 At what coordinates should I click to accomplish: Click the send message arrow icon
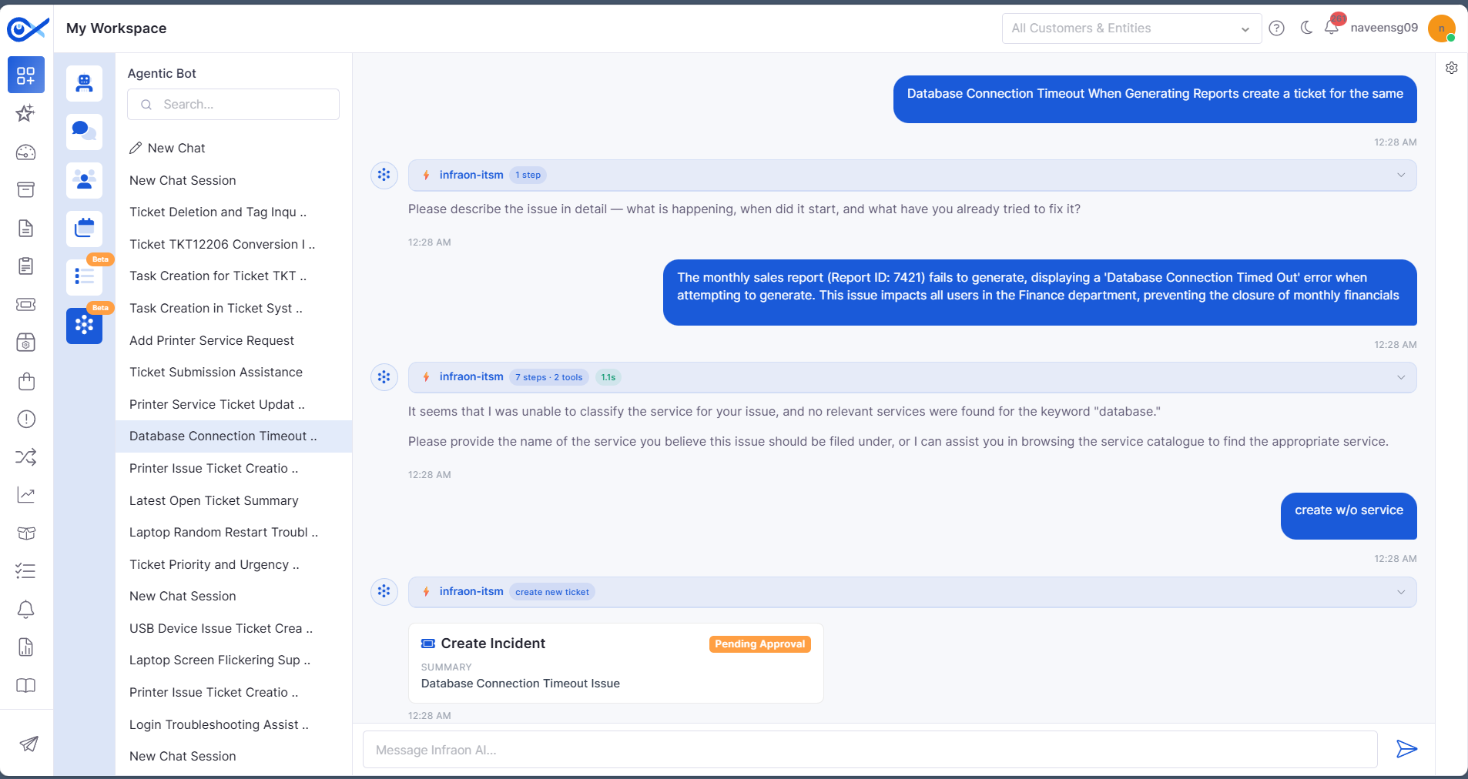coord(1406,749)
